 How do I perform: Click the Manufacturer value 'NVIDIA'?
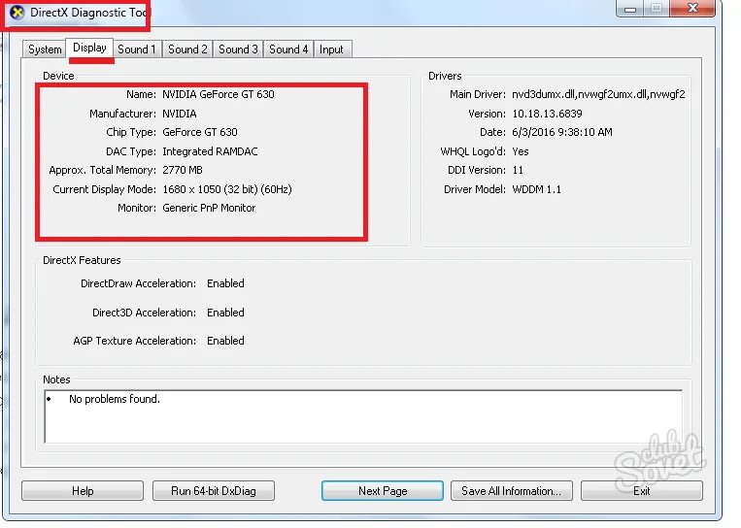[180, 114]
